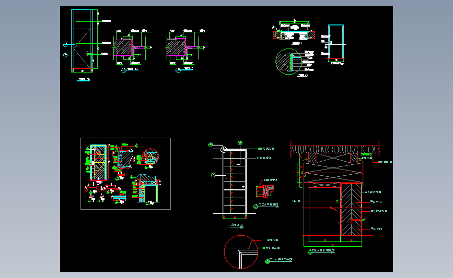Select the green circled hatched wall detail
The width and height of the screenshot is (453, 278).
[x=288, y=62]
